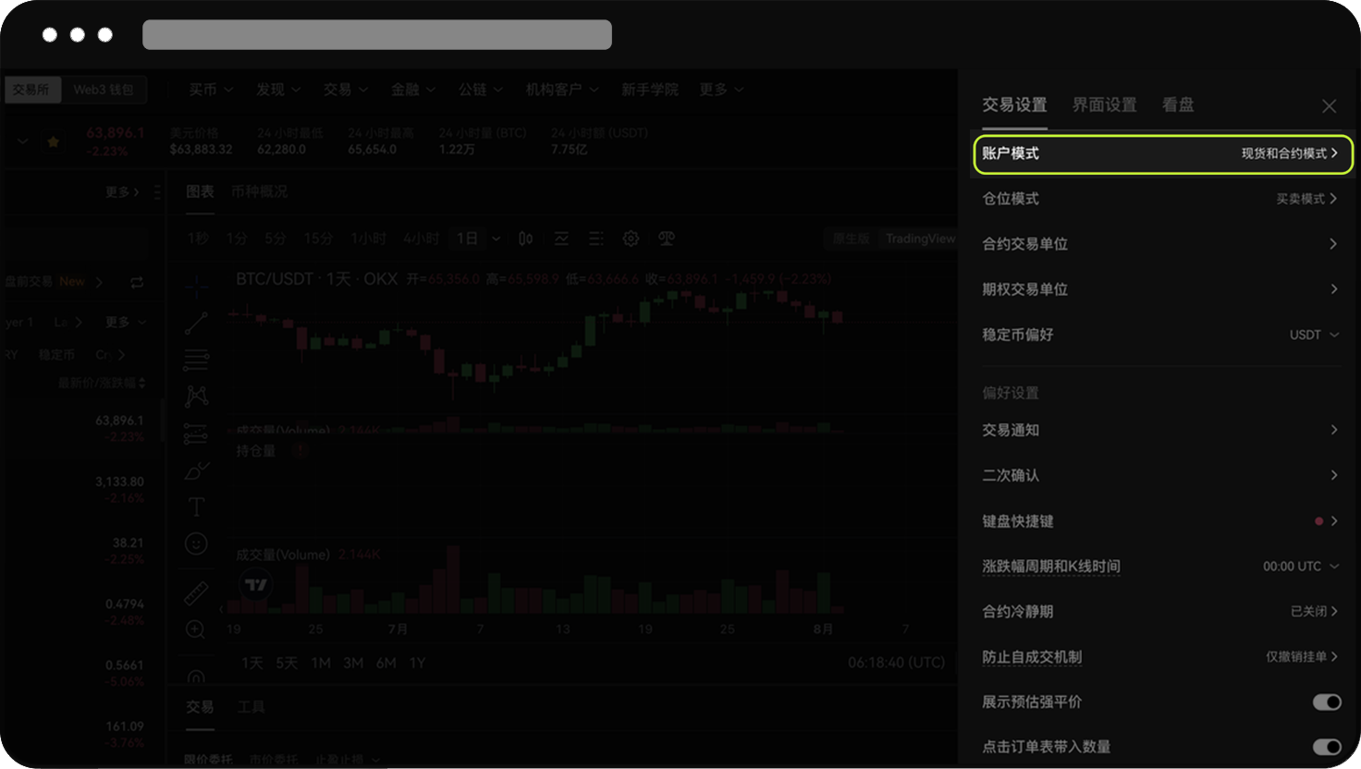Select 1小时 chart interval
Viewport: 1361px width, 769px height.
[x=368, y=238]
